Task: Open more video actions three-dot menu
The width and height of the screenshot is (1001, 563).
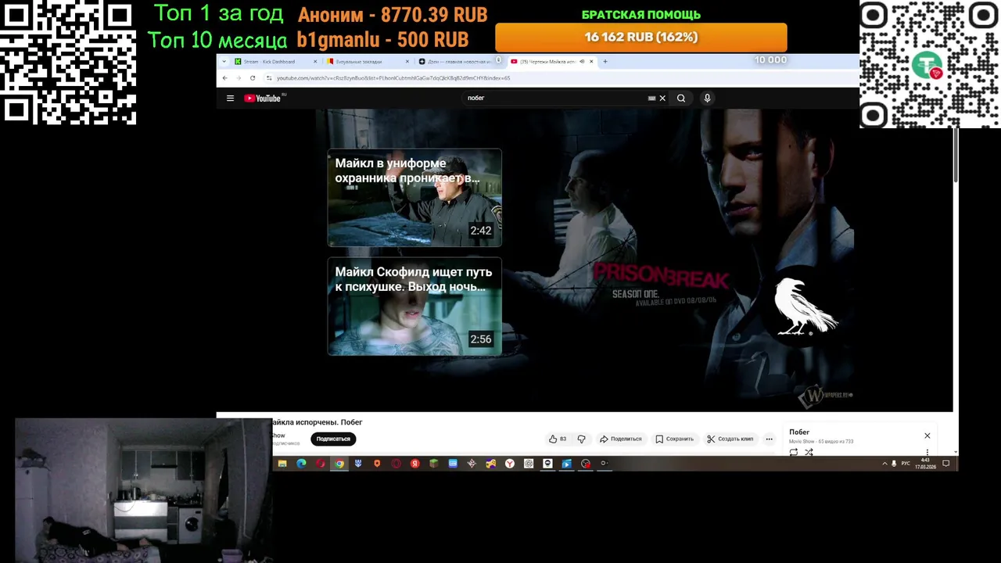Action: click(x=769, y=439)
